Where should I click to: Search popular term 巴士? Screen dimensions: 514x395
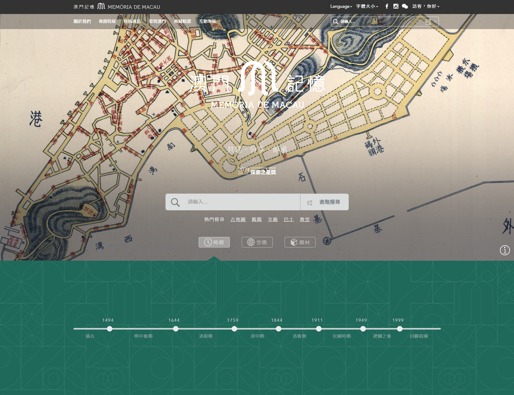click(x=289, y=220)
